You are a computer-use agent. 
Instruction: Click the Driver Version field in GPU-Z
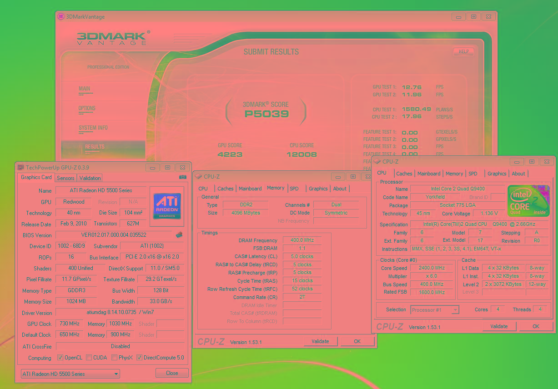pyautogui.click(x=120, y=313)
